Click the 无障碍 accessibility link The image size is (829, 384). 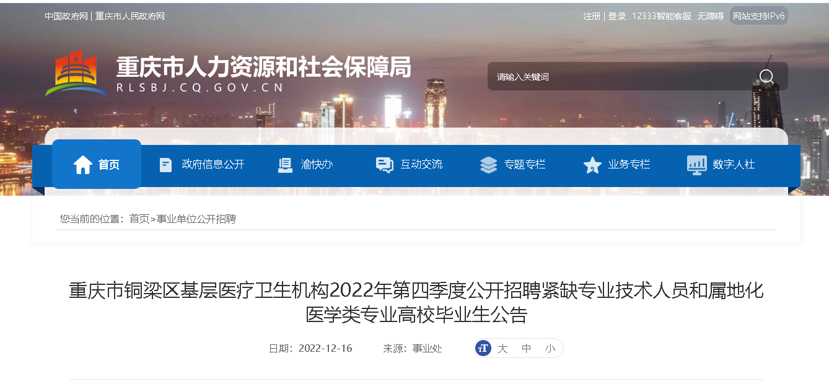[x=710, y=16]
